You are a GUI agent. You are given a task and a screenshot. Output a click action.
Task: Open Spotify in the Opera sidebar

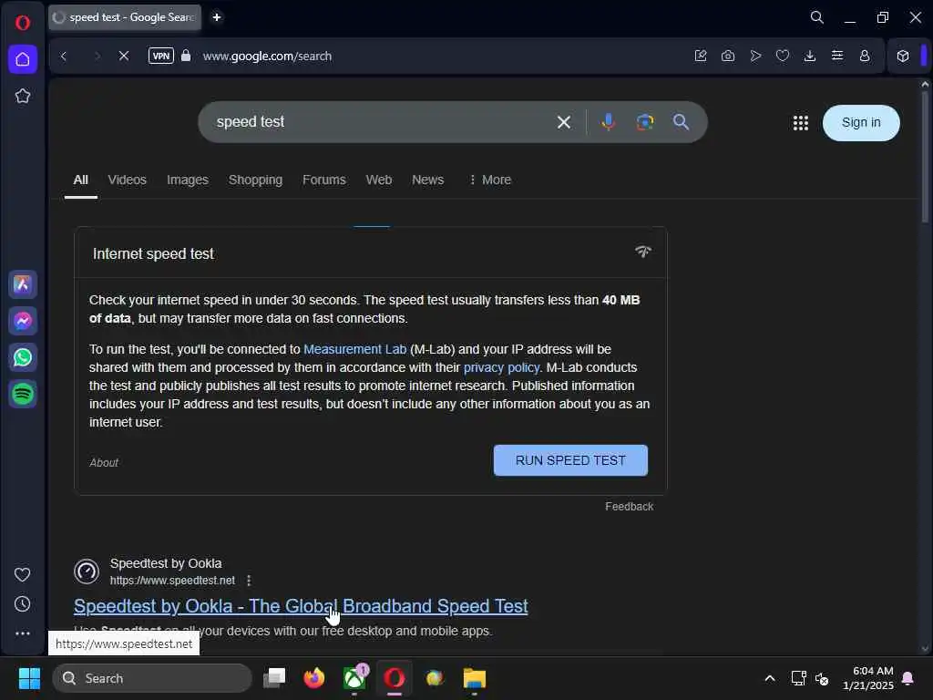(x=23, y=394)
